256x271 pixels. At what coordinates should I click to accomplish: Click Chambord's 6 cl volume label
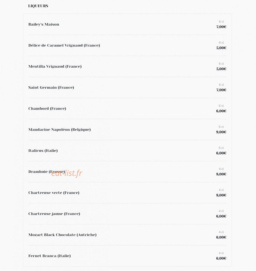221,106
